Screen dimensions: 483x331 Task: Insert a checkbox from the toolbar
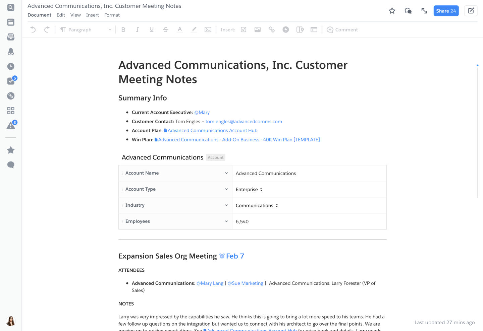[244, 29]
